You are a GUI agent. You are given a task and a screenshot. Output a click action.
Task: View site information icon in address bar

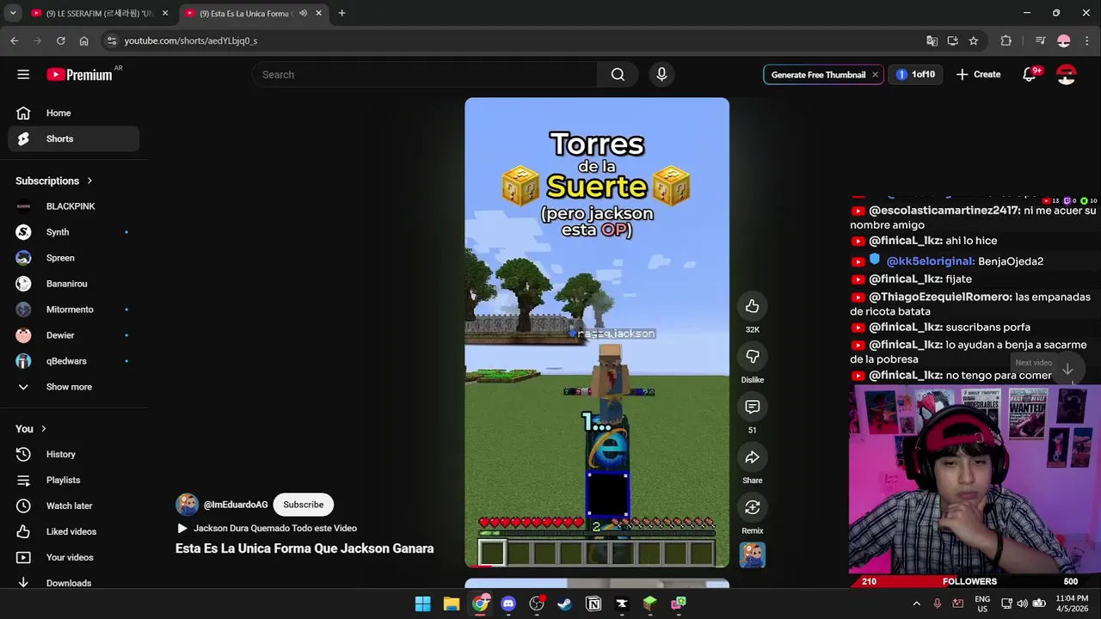111,40
